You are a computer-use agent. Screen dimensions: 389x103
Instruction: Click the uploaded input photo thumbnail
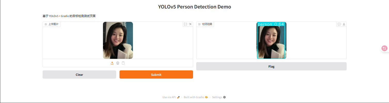click(x=118, y=40)
